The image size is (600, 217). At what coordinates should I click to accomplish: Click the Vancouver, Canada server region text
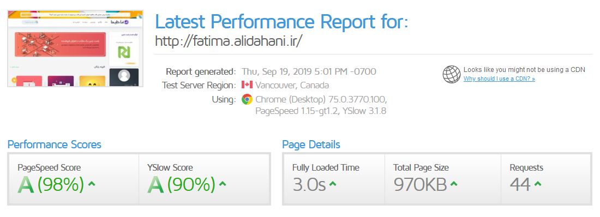(292, 85)
